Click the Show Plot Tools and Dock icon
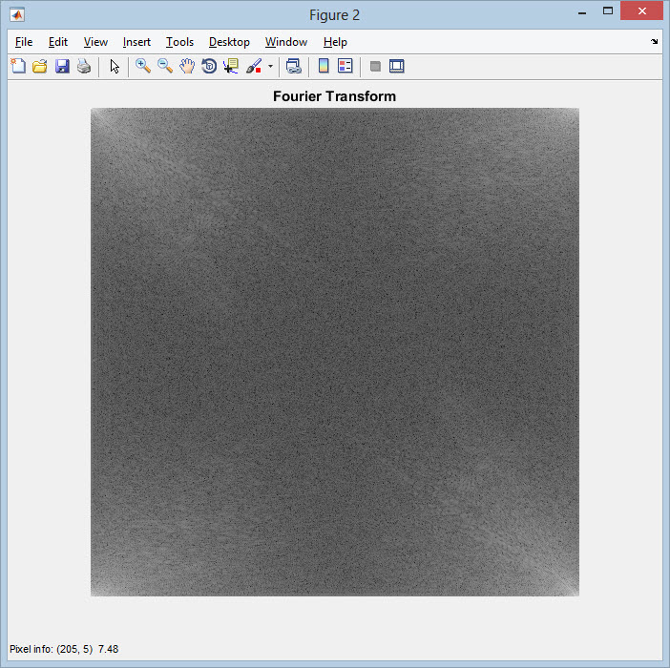 pos(396,66)
